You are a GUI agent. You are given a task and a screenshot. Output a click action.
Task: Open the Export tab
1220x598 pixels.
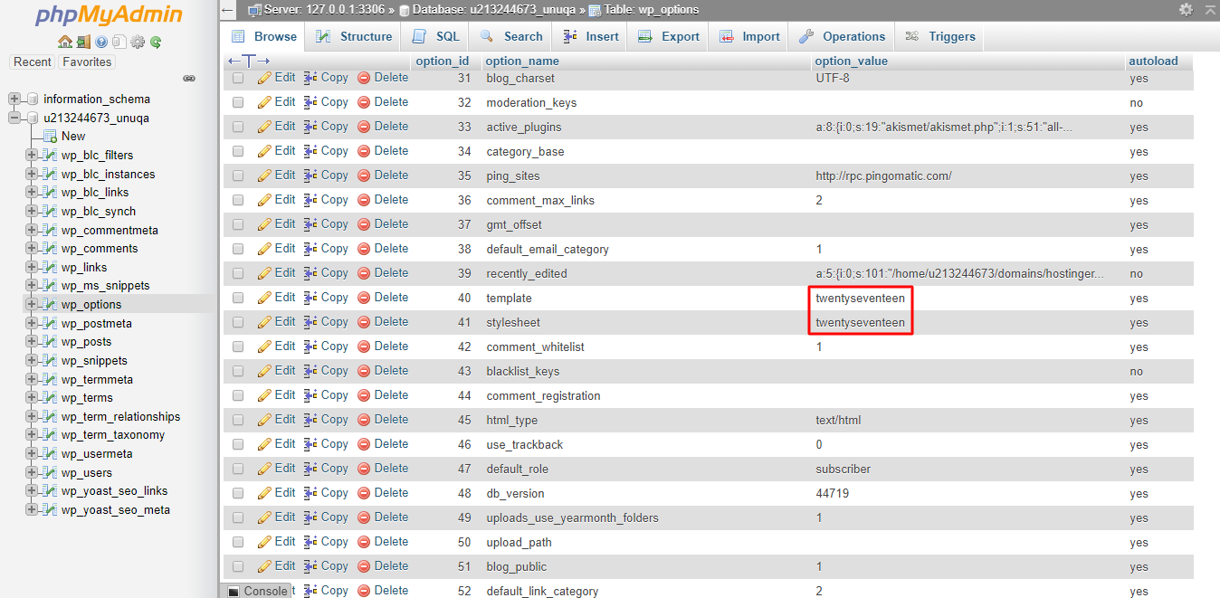(x=669, y=36)
